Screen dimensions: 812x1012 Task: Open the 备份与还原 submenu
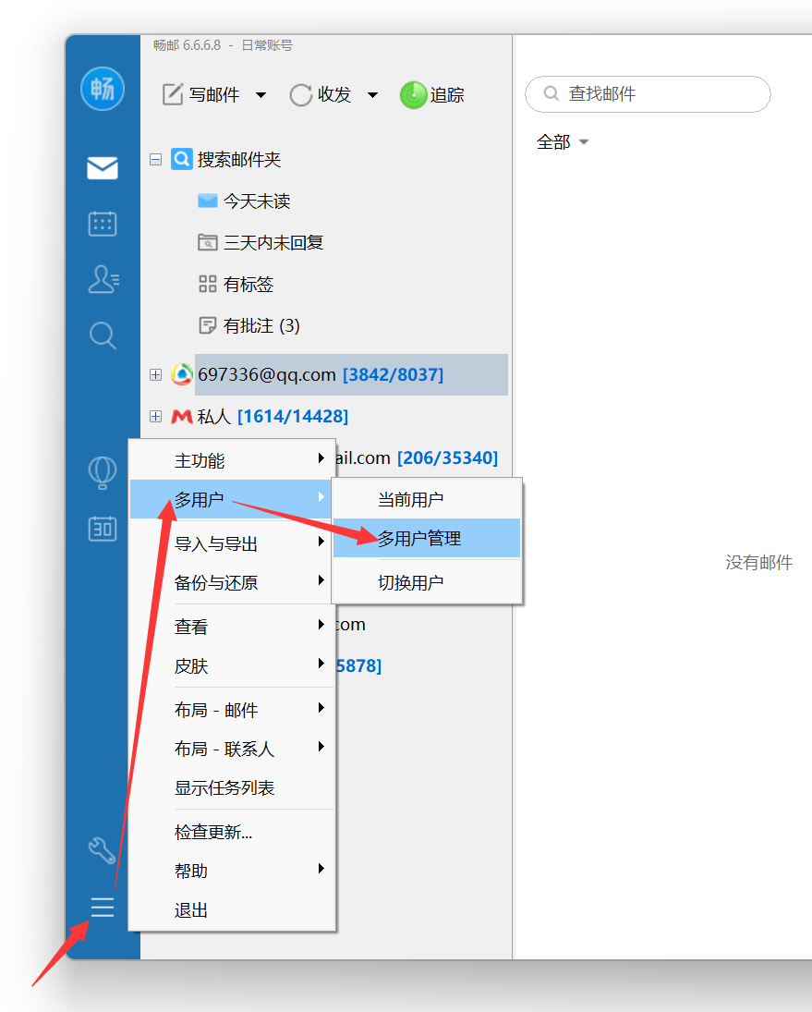(232, 583)
